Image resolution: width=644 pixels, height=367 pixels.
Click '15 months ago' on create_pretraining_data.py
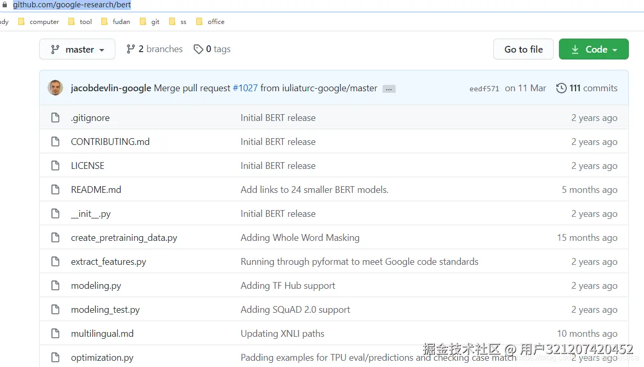pyautogui.click(x=587, y=238)
